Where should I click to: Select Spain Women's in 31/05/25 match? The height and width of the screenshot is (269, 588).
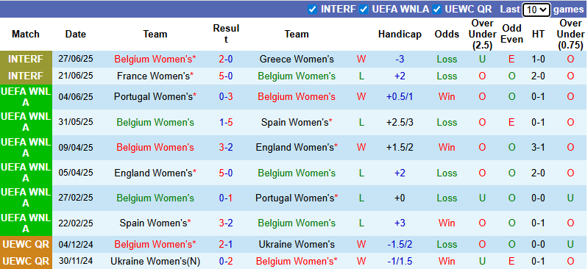[297, 122]
